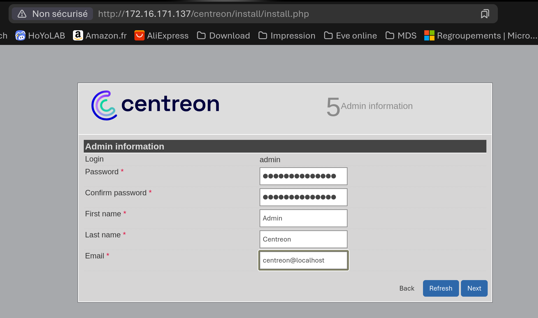Open the Amazon.fr bookmark icon
538x318 pixels.
pos(78,35)
